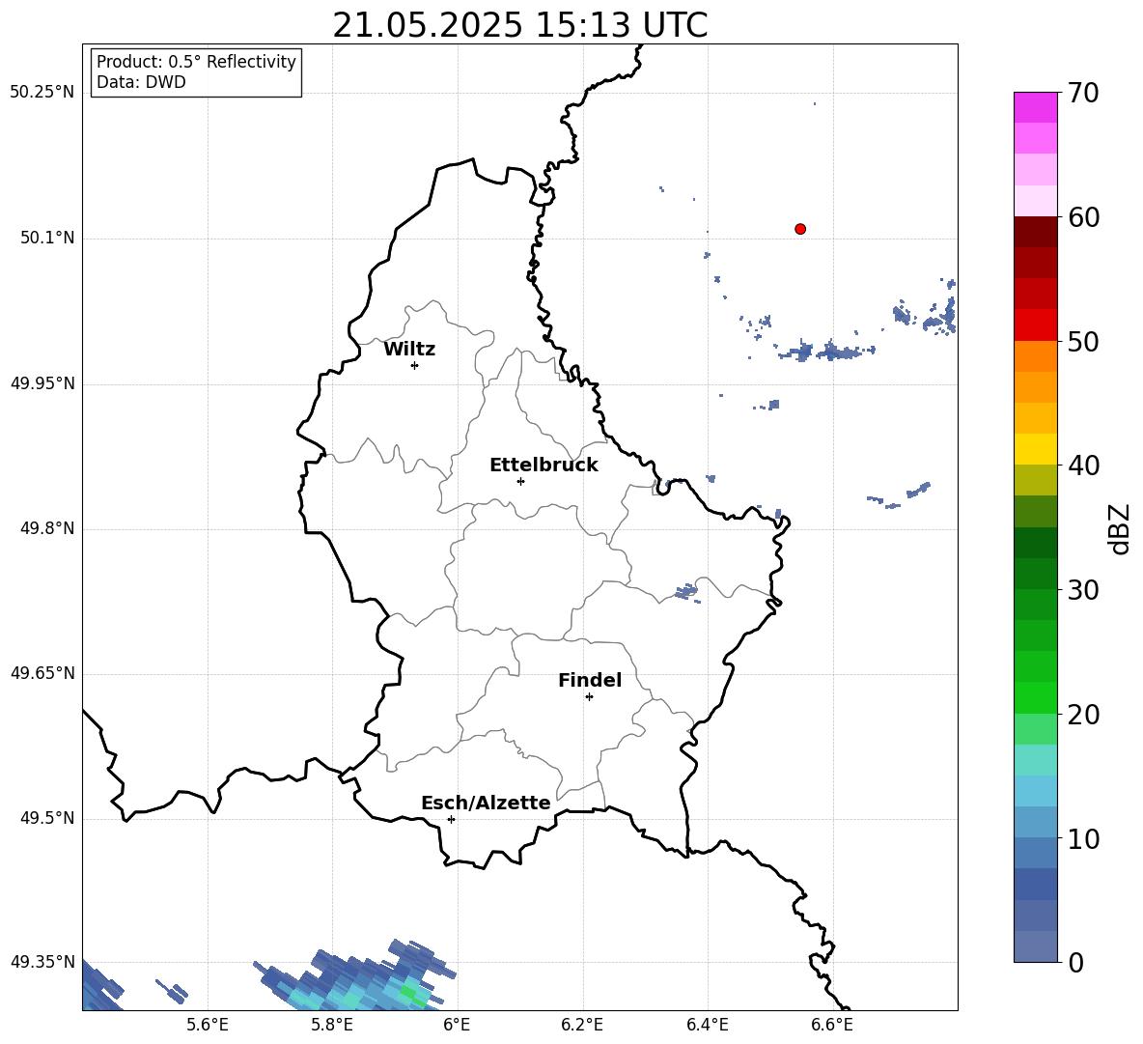Click the 70 dBZ colorbar tick label
The image size is (1143, 1044).
[1083, 94]
